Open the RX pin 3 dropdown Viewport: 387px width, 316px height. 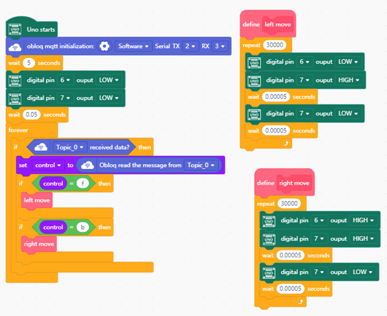[219, 46]
